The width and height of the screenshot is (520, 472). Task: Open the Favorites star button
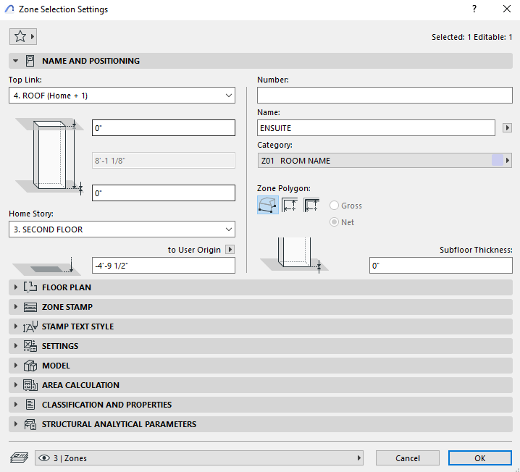coord(22,36)
